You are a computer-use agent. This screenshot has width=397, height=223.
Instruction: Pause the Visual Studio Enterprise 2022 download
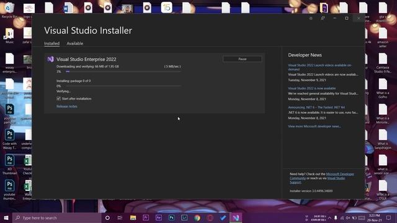(x=243, y=59)
